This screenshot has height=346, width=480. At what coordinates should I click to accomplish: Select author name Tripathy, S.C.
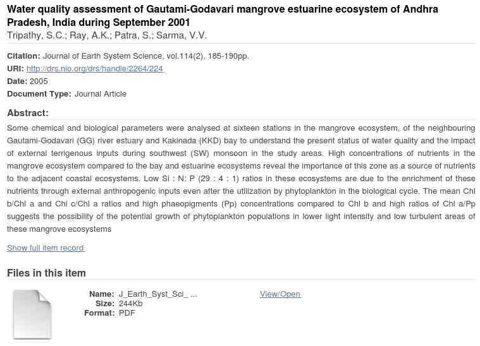click(35, 35)
